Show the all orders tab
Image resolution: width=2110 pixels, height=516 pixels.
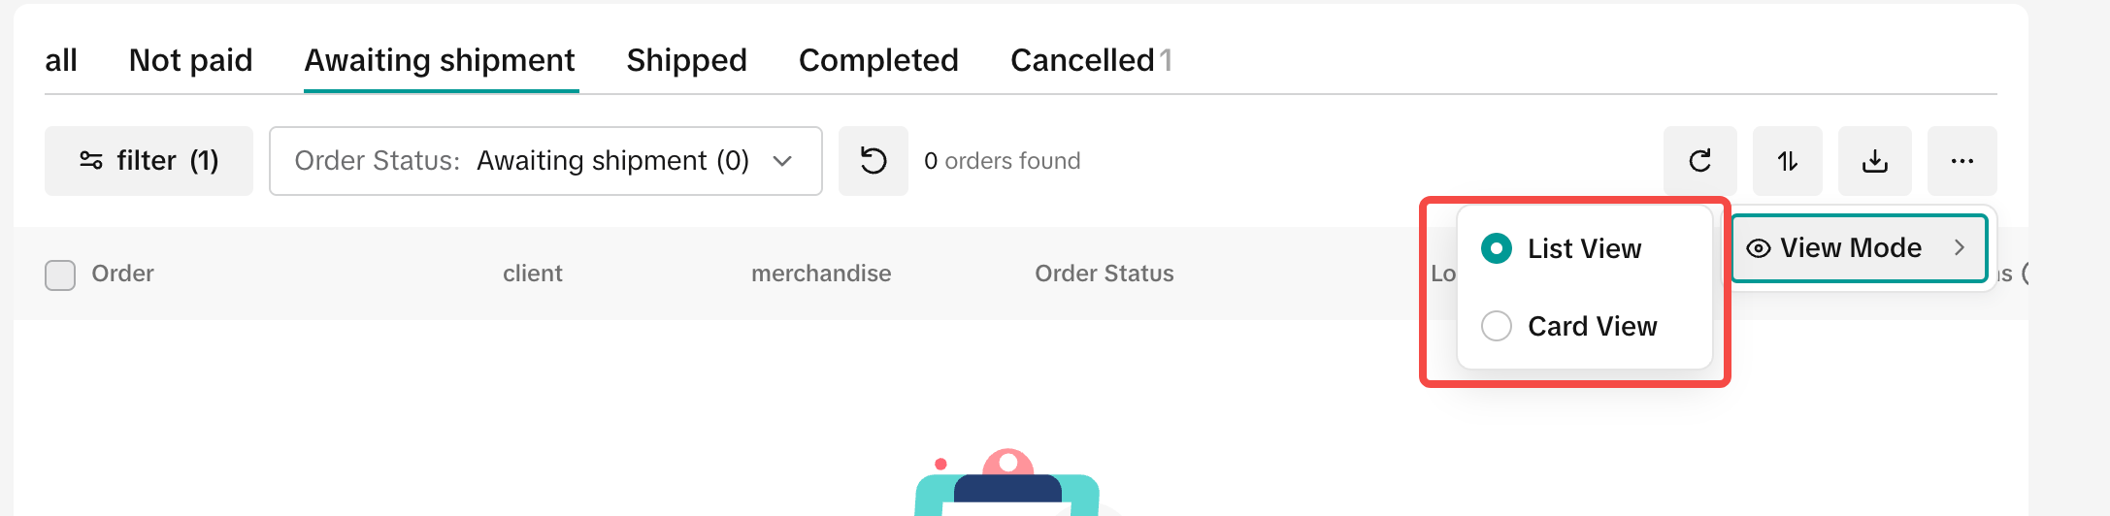tap(60, 60)
